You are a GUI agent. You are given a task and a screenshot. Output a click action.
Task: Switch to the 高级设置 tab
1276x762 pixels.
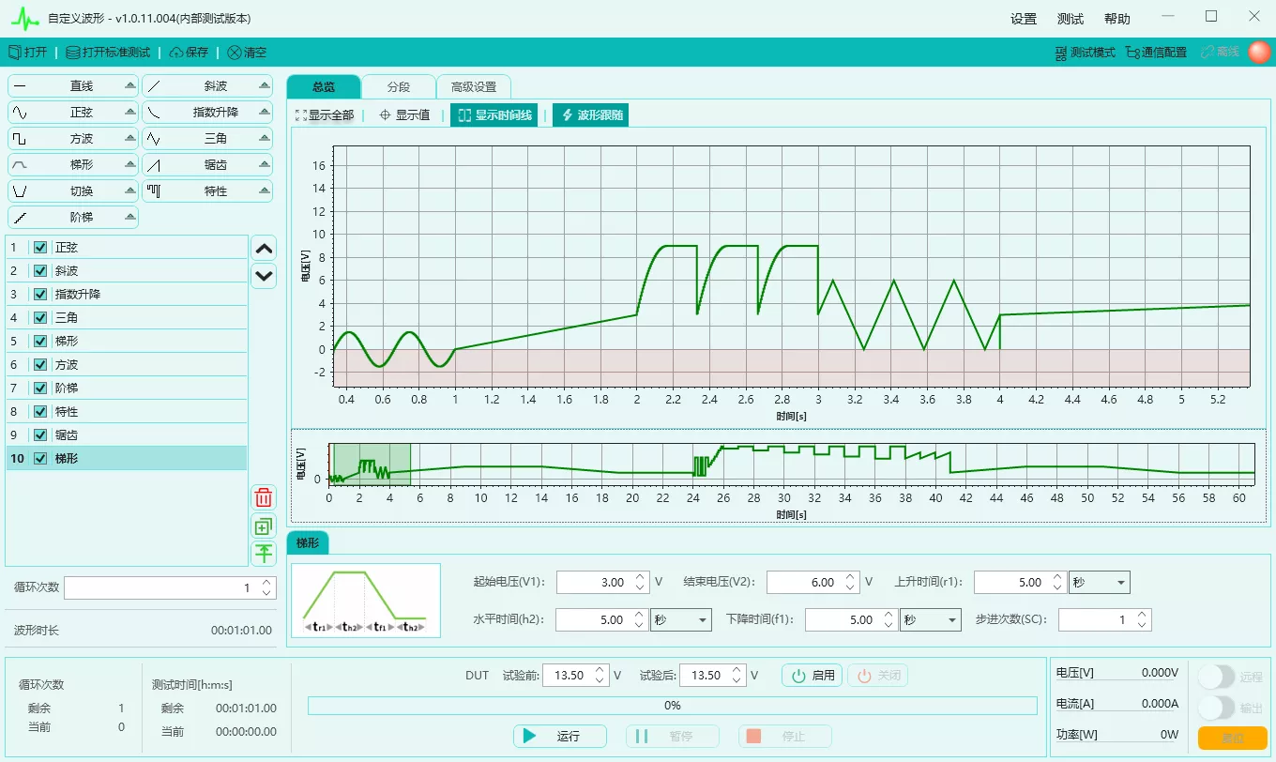(x=474, y=86)
